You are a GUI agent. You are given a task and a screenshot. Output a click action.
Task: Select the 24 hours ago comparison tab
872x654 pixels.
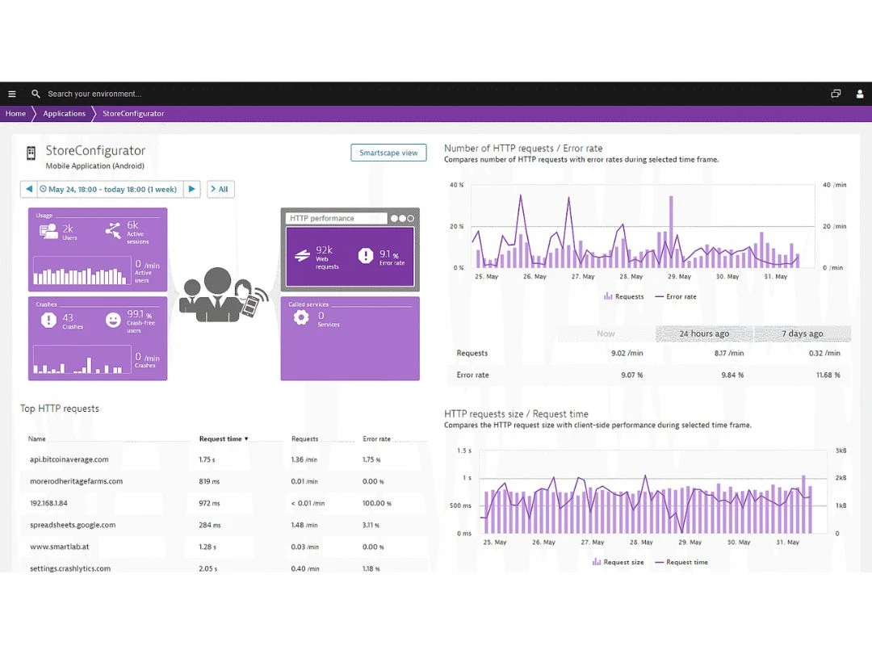pyautogui.click(x=704, y=333)
